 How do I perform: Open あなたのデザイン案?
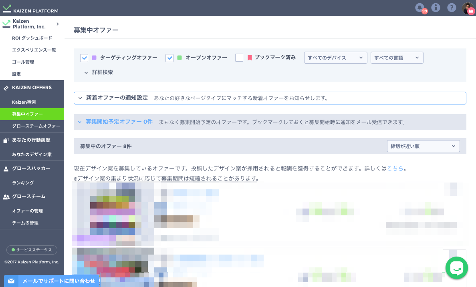coord(32,155)
